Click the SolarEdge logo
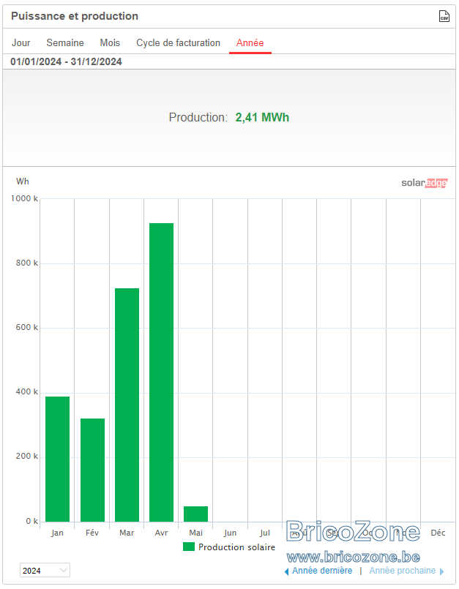459x589 pixels. pyautogui.click(x=425, y=183)
